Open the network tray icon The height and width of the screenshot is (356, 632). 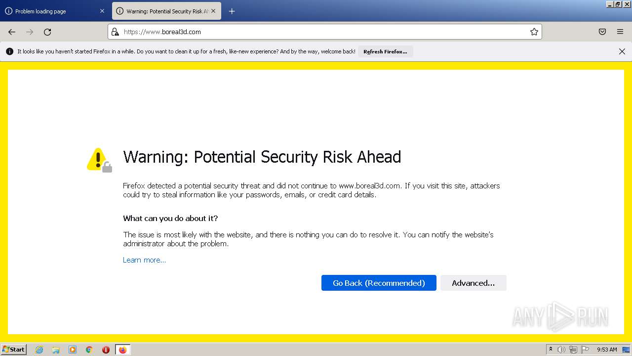coord(573,350)
